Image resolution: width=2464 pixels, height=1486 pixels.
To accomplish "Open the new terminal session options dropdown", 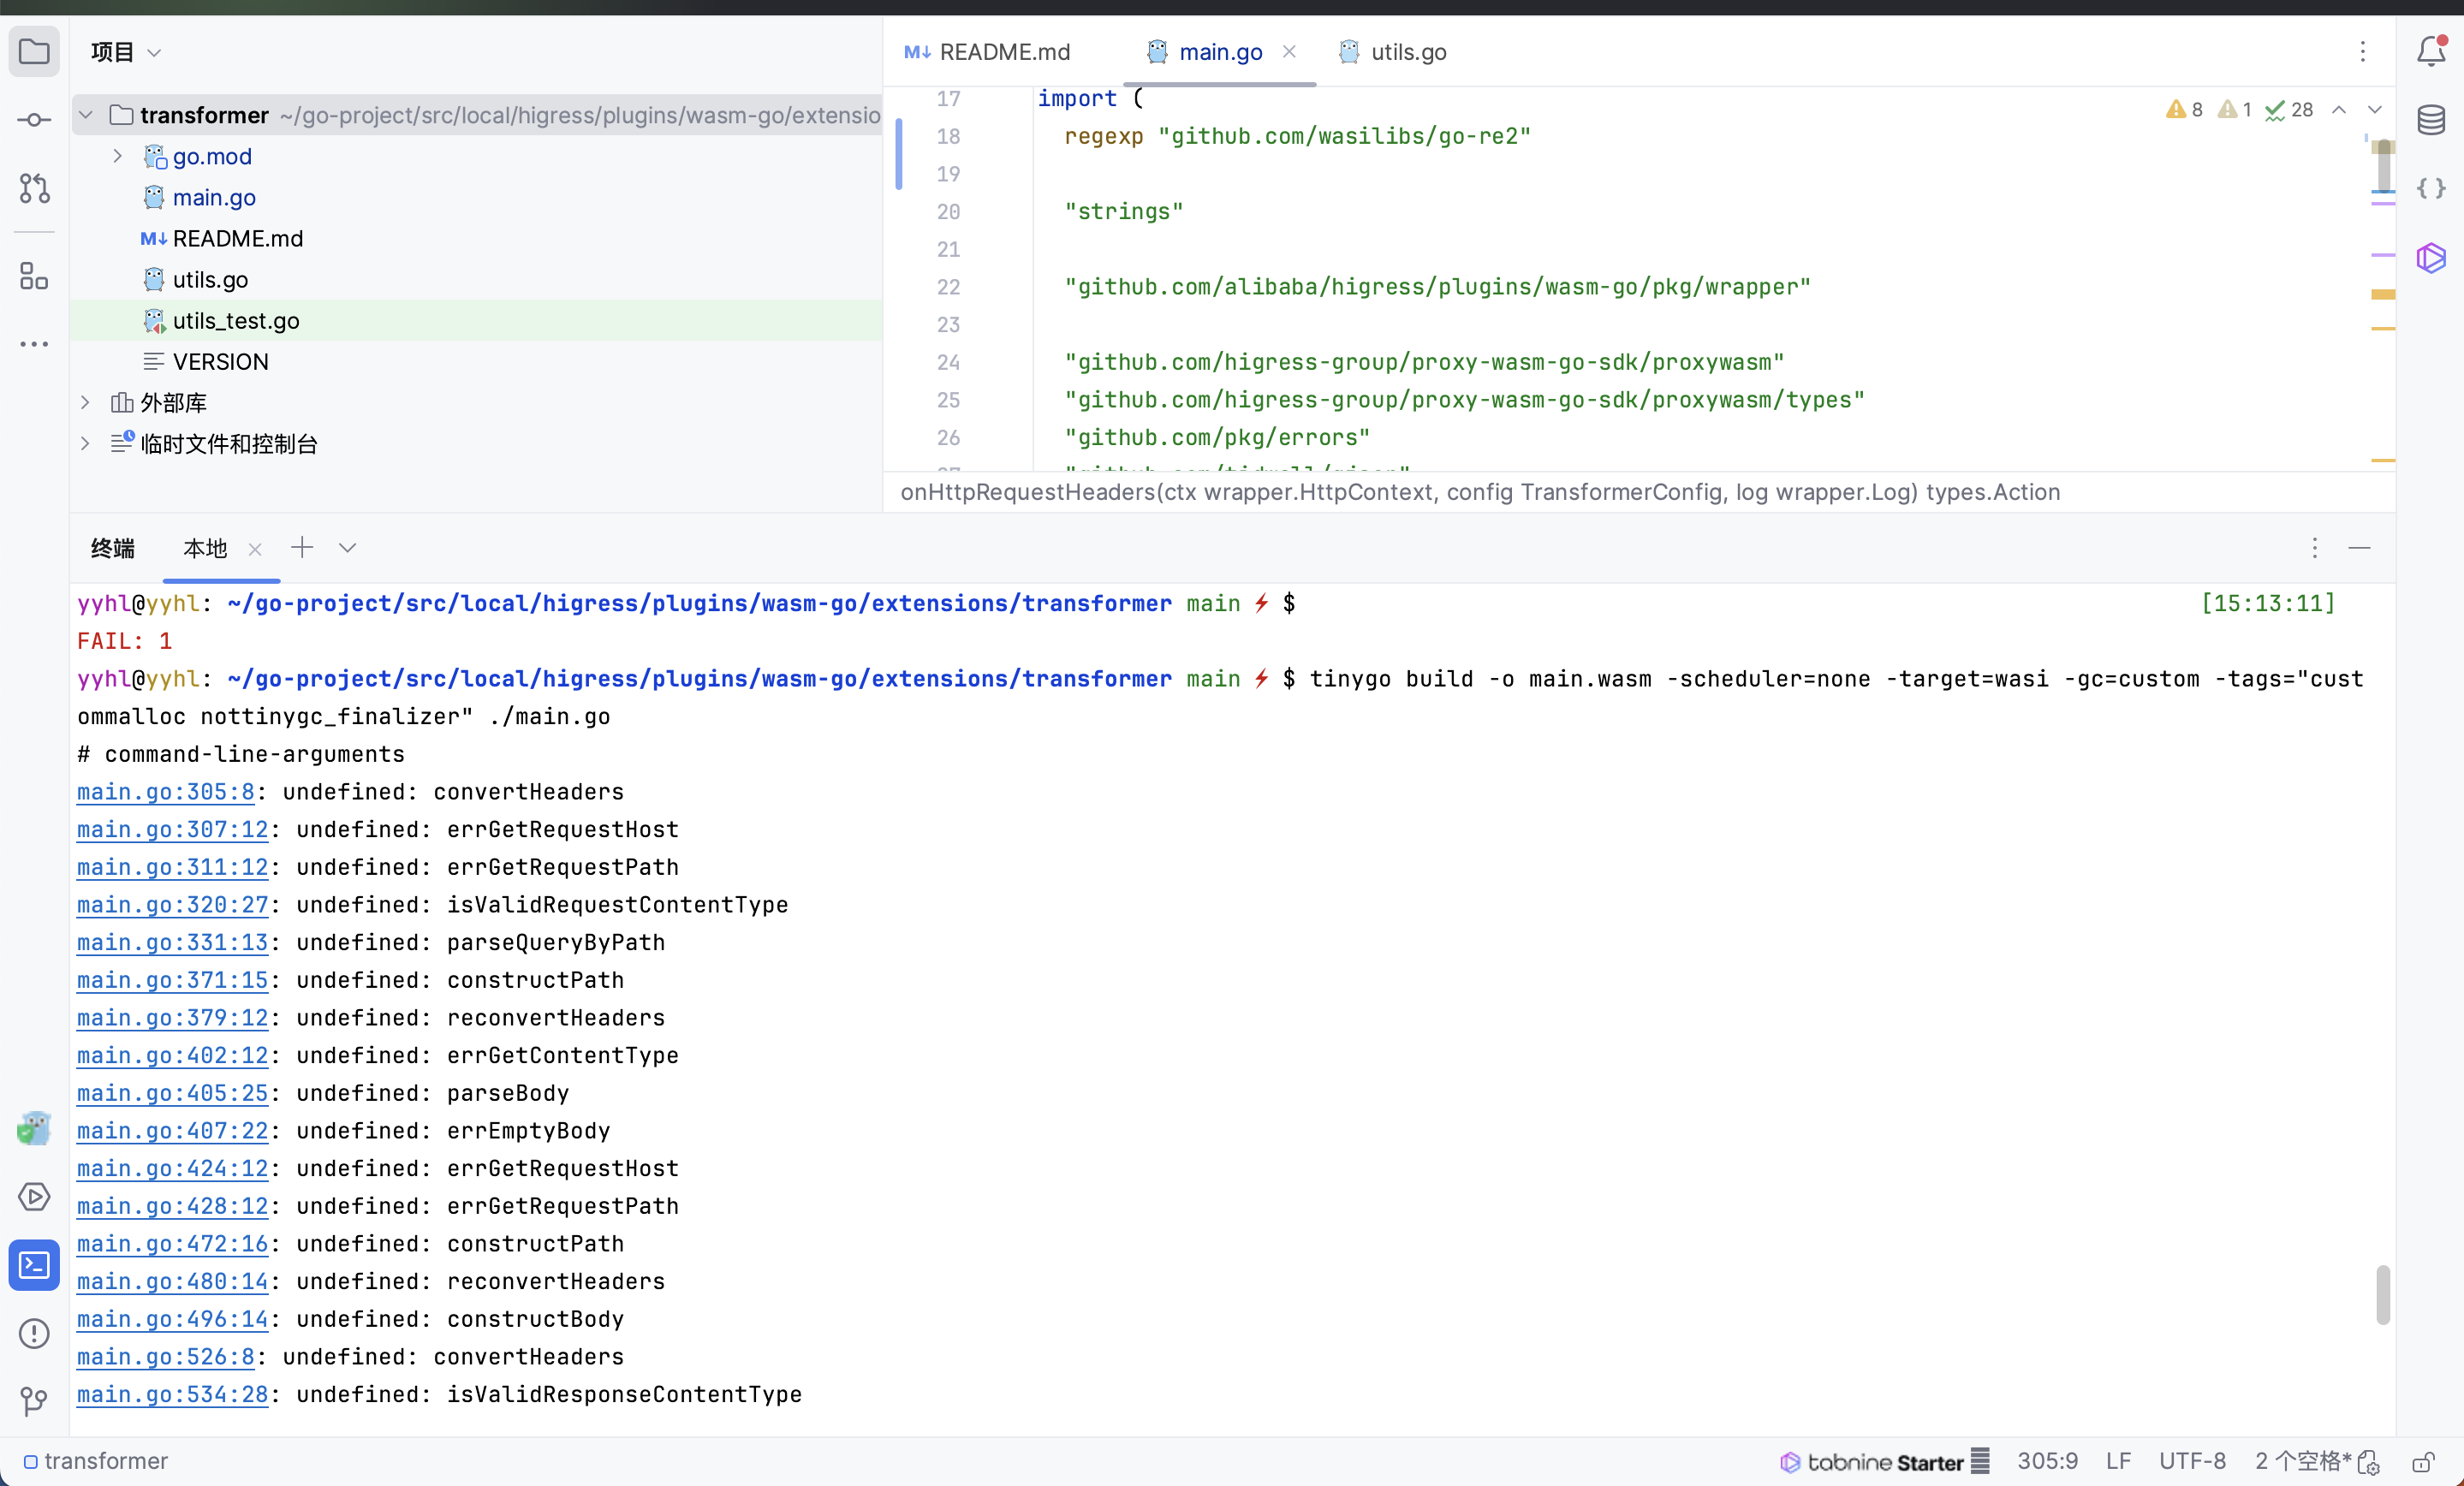I will click(x=347, y=548).
